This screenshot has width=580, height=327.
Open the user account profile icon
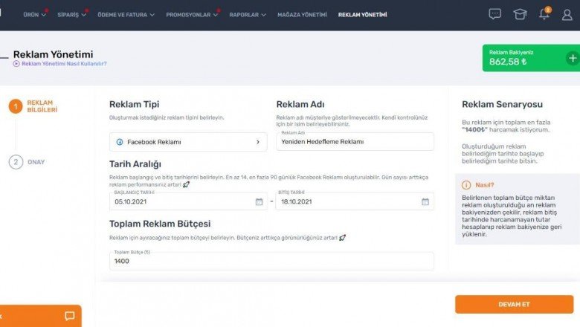[x=567, y=15]
